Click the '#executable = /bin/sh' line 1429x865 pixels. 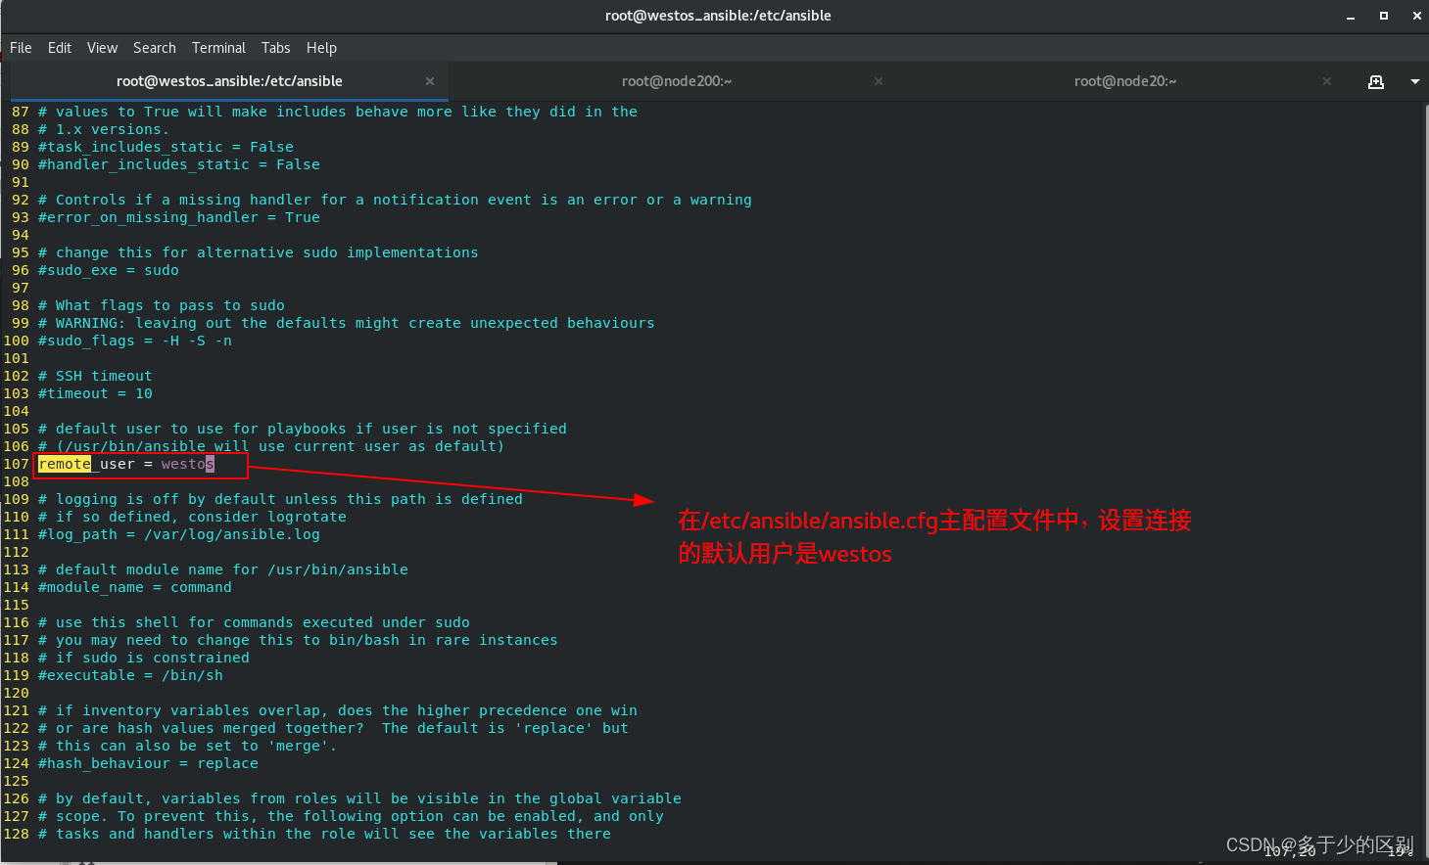[x=130, y=675]
